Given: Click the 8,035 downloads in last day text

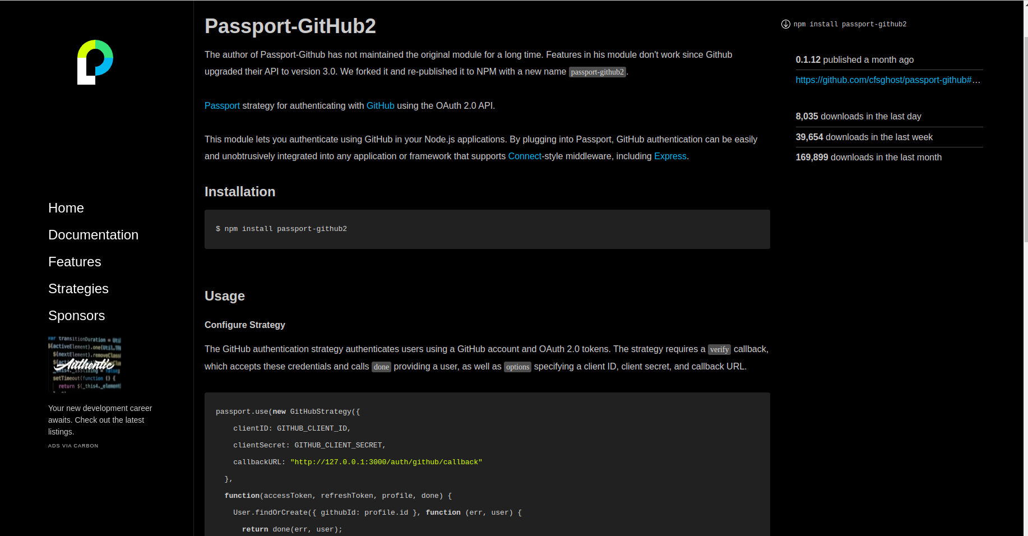Looking at the screenshot, I should (x=859, y=116).
